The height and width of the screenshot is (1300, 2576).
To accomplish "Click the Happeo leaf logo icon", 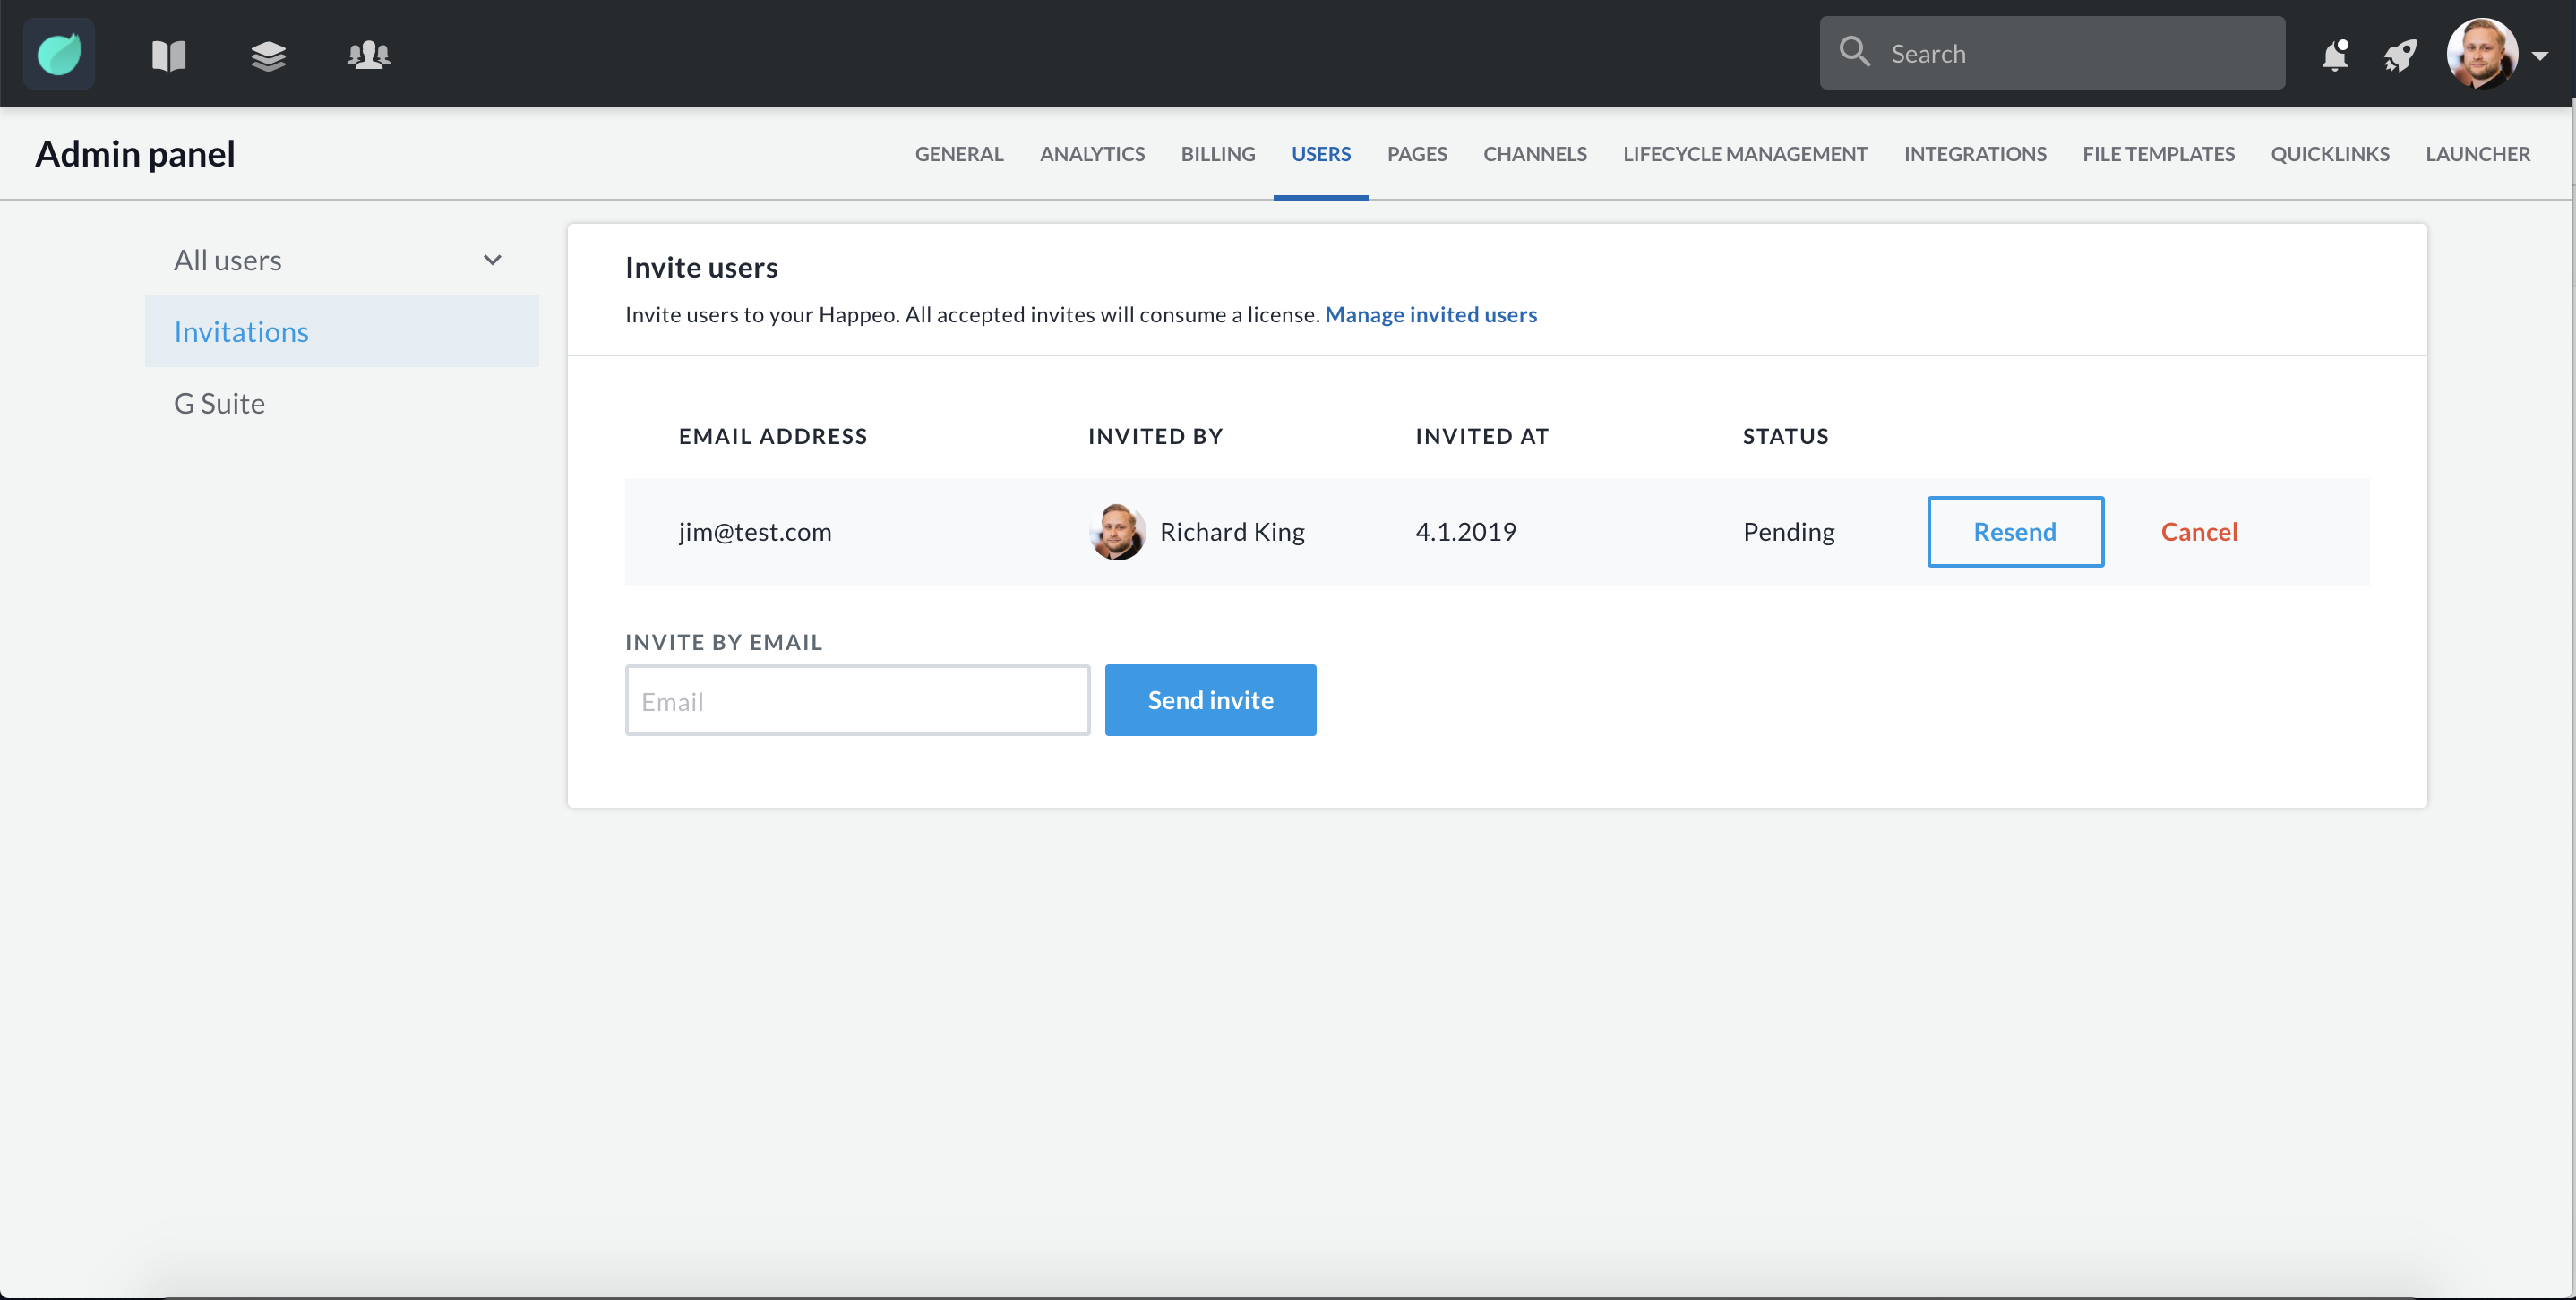I will pyautogui.click(x=59, y=54).
